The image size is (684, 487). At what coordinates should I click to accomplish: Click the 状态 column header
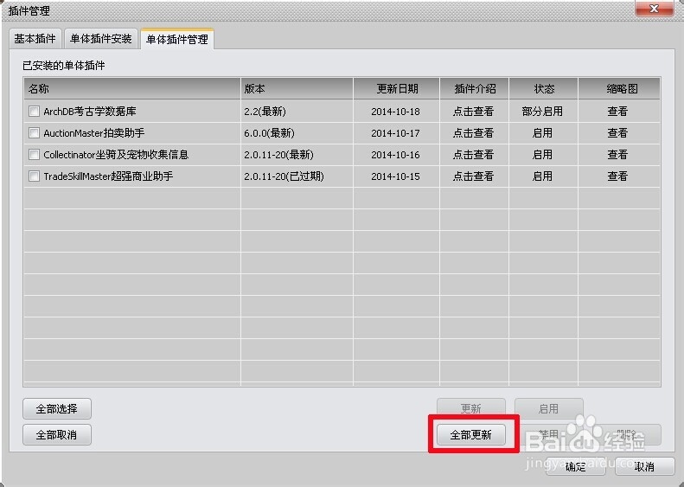tap(544, 88)
